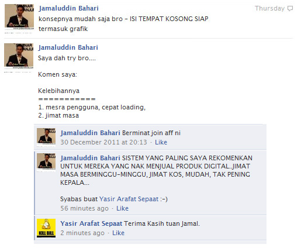301x248 pixels.
Task: Click the 30 December 2011 at 20:13 timestamp
Action: (x=103, y=142)
